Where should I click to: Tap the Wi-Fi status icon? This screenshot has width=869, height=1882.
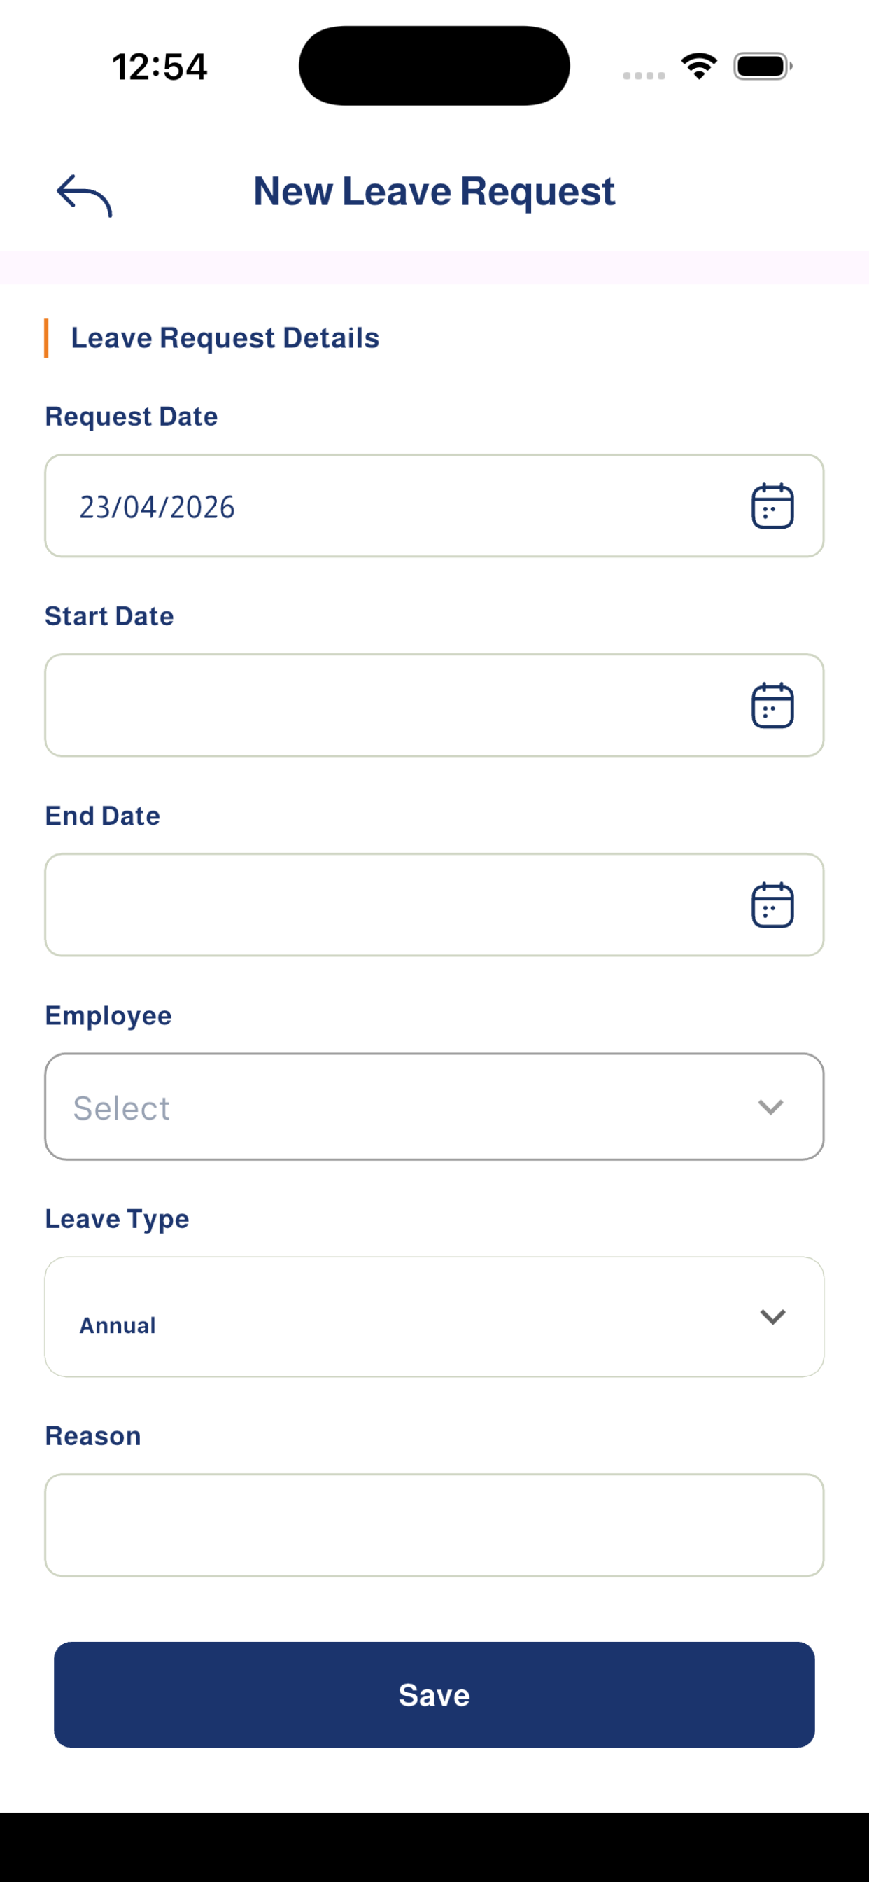699,67
